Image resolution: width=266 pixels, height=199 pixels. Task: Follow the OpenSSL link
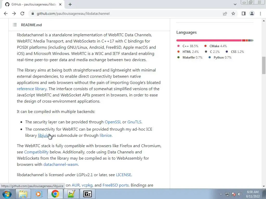click(113, 122)
